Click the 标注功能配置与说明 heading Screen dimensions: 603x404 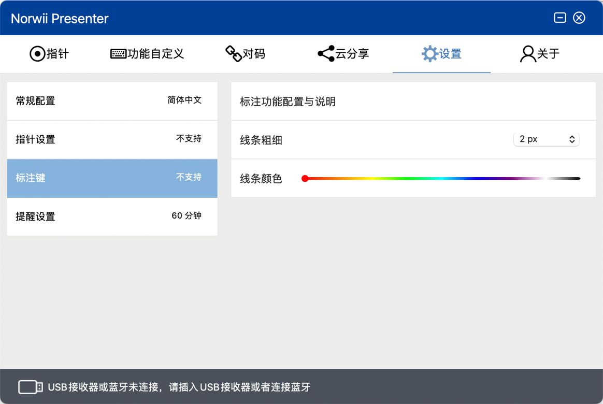tap(288, 102)
